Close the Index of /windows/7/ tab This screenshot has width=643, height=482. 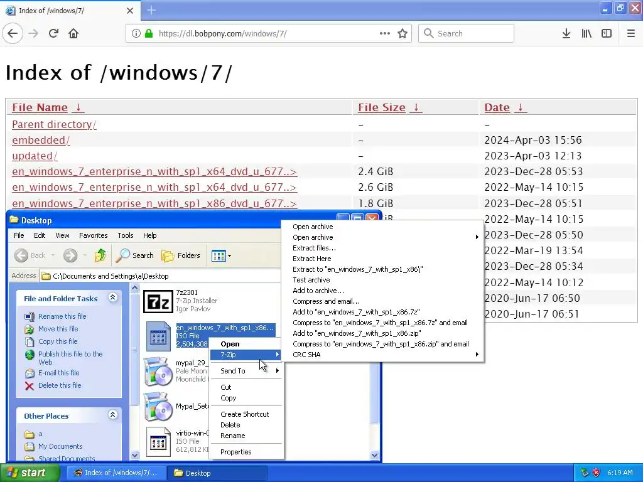pyautogui.click(x=129, y=11)
